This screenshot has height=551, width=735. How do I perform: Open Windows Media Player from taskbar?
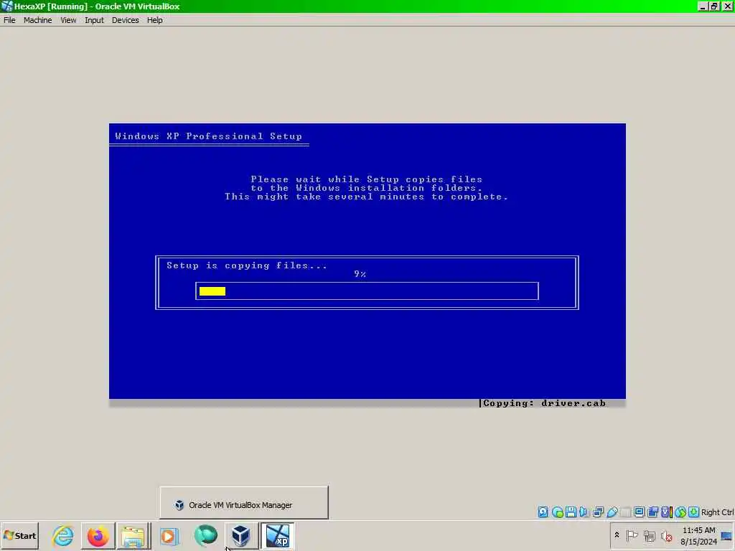(x=169, y=536)
